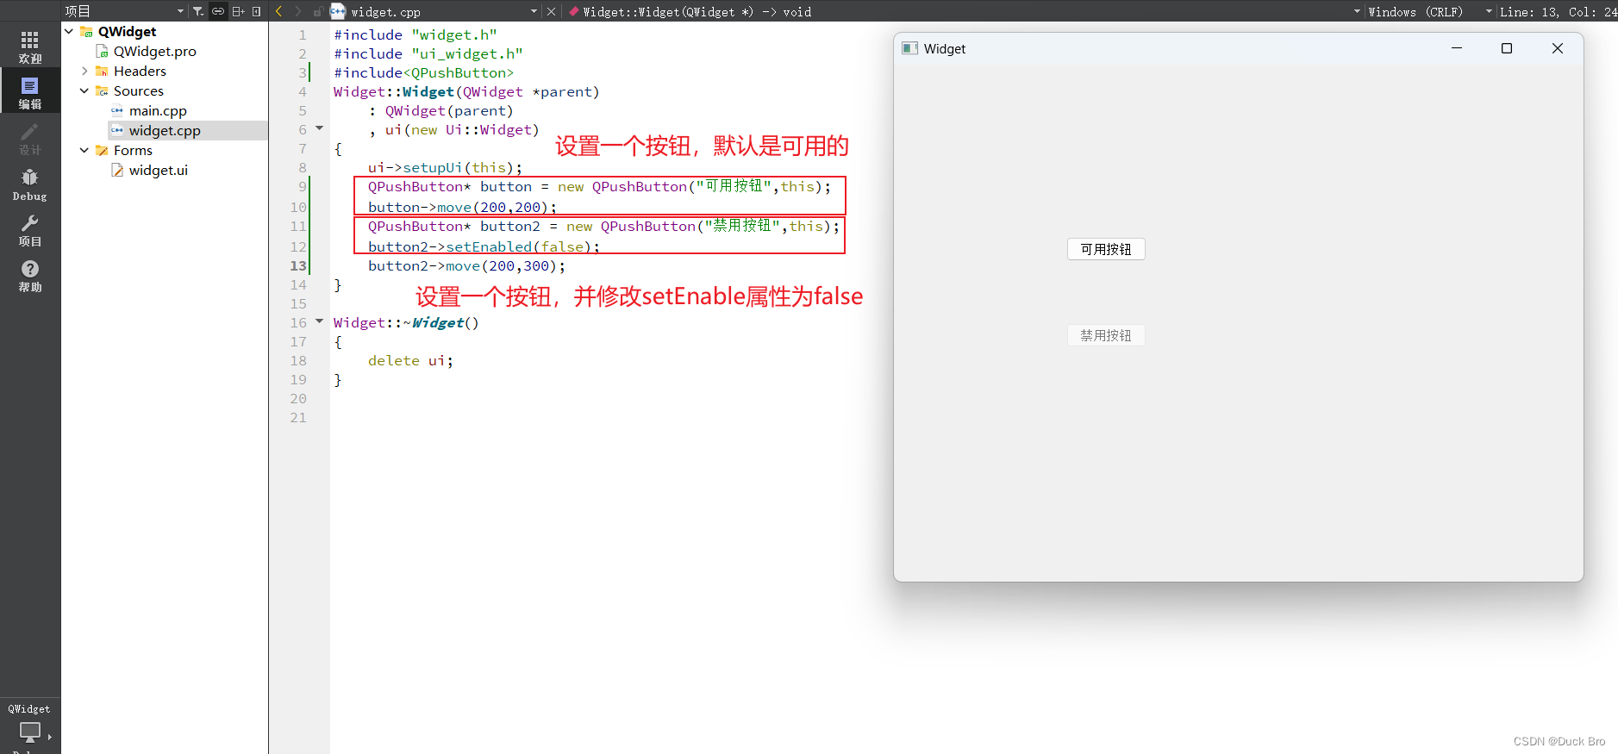Click the Line: 13 position indicator
Screen dimensions: 1618x754
click(x=1558, y=11)
